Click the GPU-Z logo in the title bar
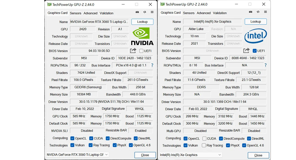The height and width of the screenshot is (160, 296). click(49, 4)
